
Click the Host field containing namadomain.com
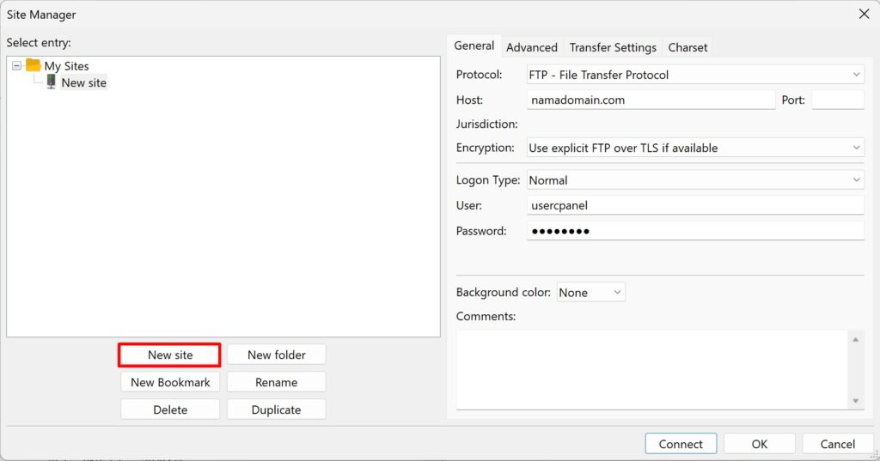click(x=651, y=100)
